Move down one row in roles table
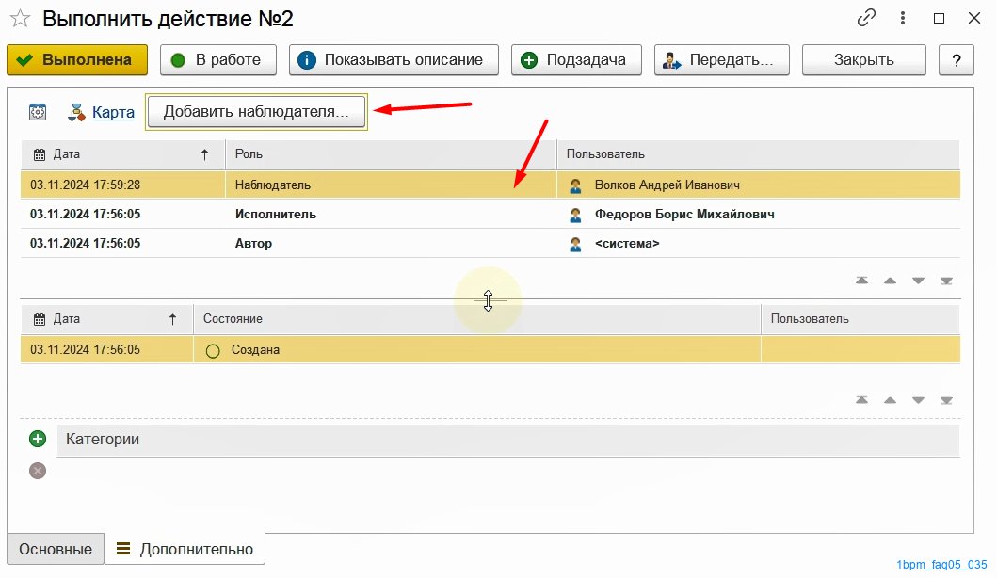Viewport: 997px width, 578px height. click(x=918, y=281)
